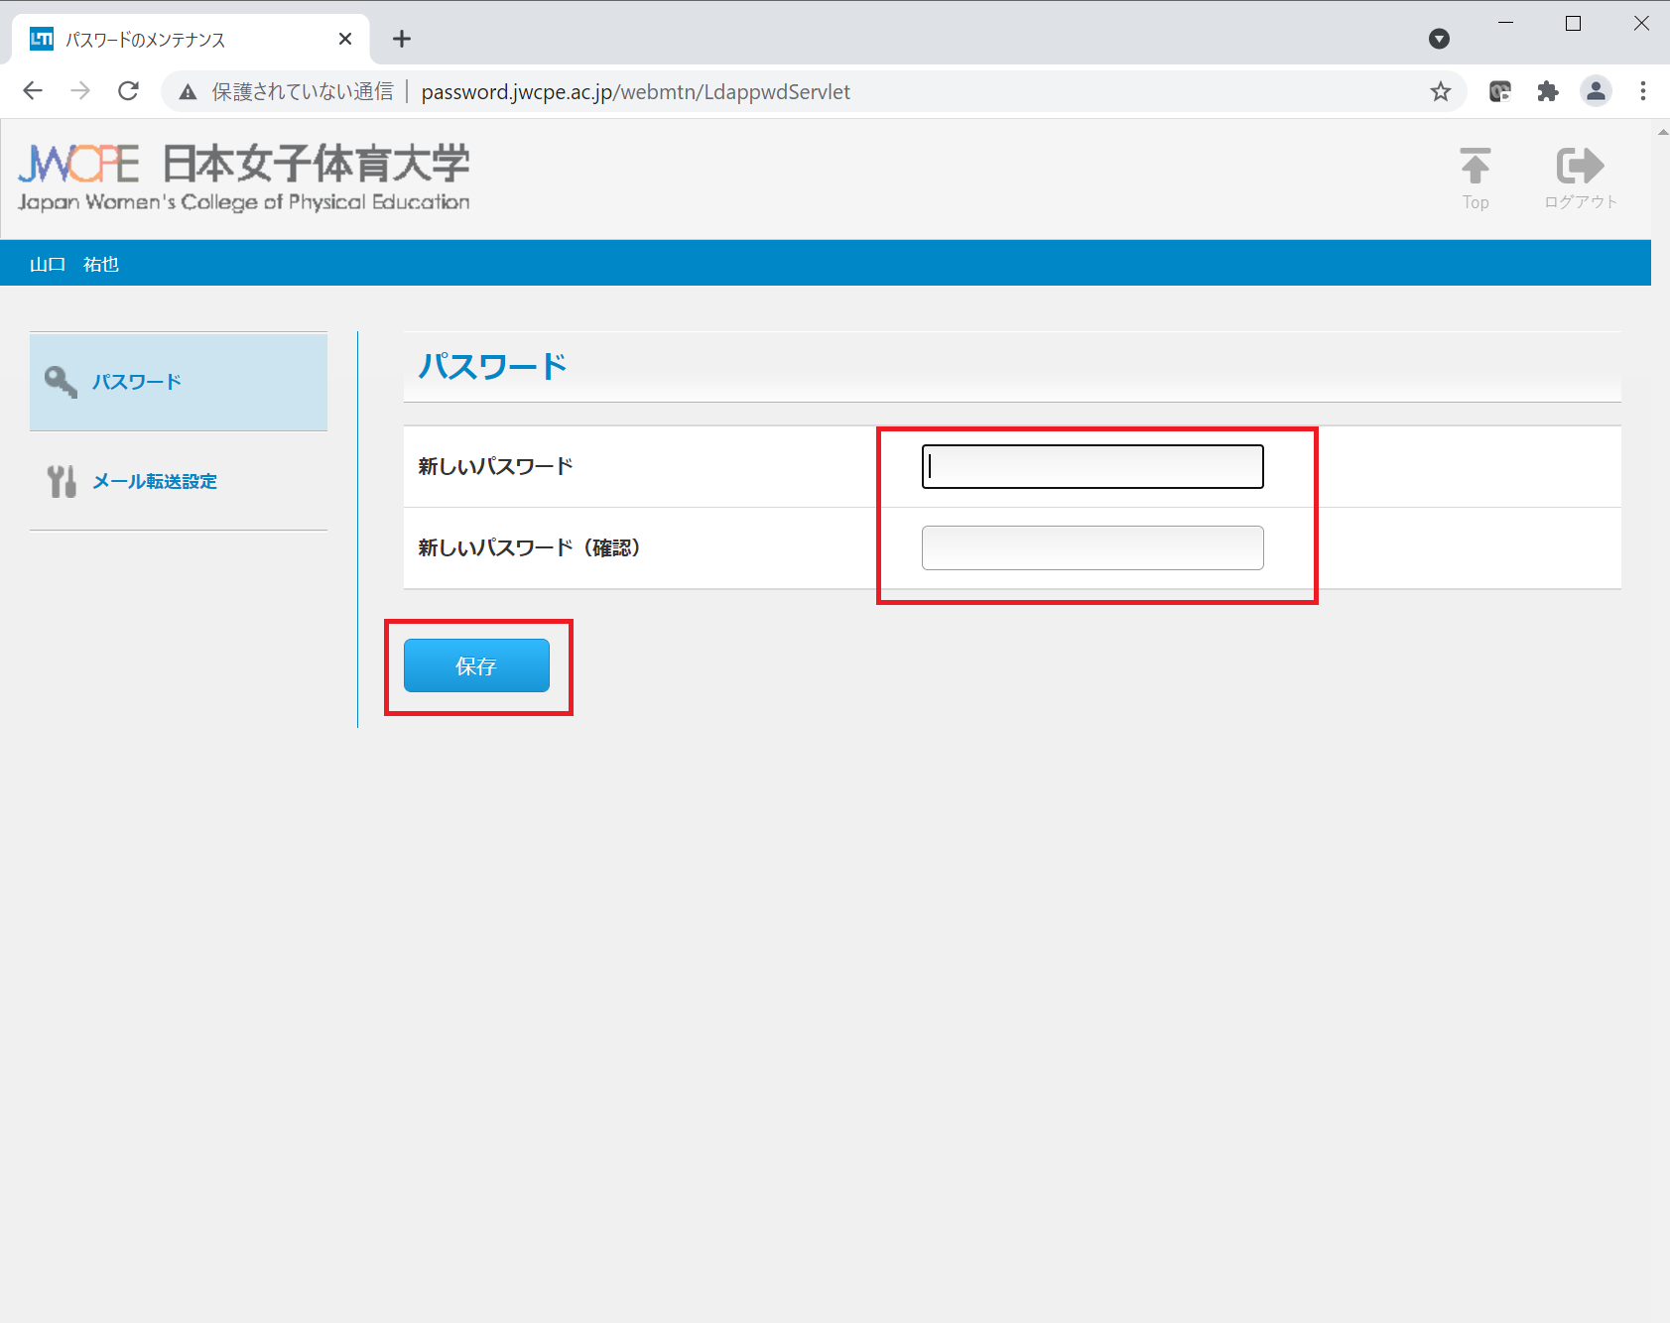Open the パスワード sidebar menu item

click(179, 382)
